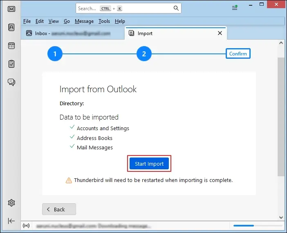
Task: Click the download progress bar in status bar
Action: pyautogui.click(x=258, y=226)
